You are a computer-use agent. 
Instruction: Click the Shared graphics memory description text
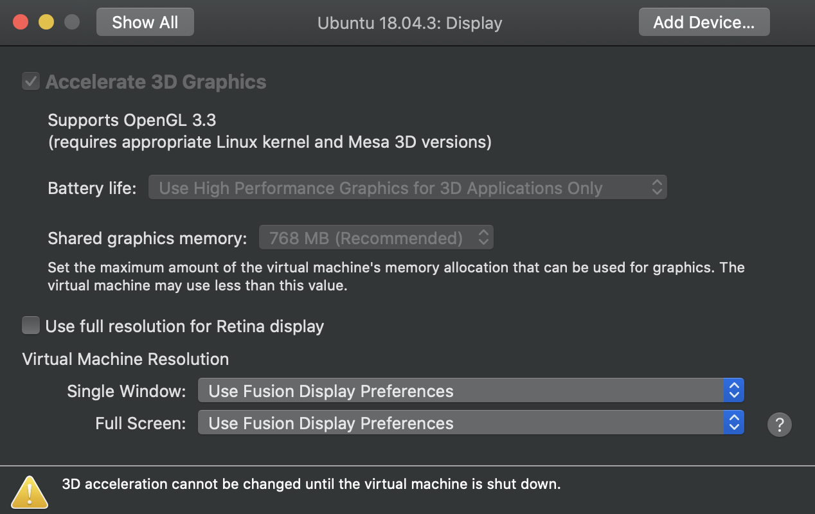click(397, 276)
